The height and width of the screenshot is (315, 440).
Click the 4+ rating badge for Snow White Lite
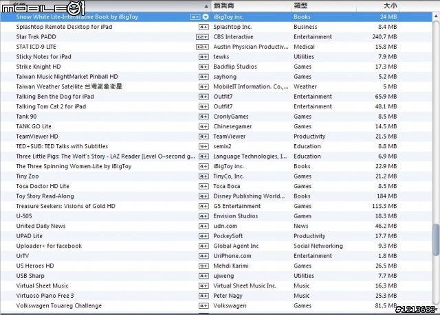(x=195, y=17)
